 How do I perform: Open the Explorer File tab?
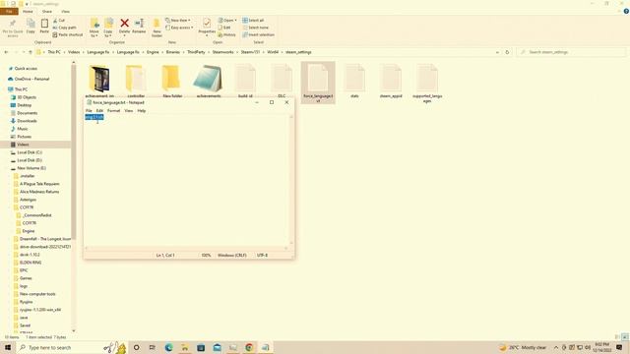[x=9, y=11]
